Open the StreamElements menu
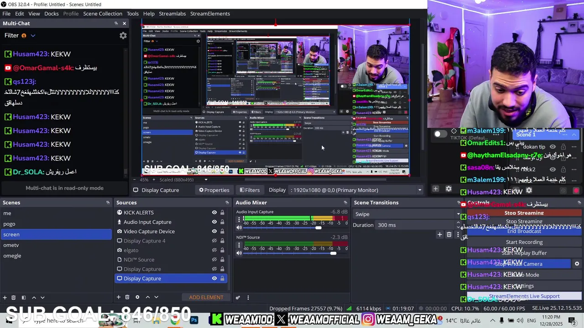Image resolution: width=584 pixels, height=328 pixels. click(210, 14)
